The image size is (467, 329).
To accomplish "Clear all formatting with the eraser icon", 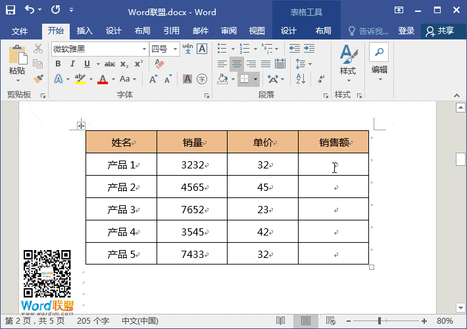I will [x=160, y=64].
